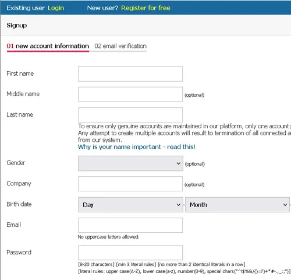291x280 pixels.
Task: Focus the Email input field
Action: [x=130, y=225]
